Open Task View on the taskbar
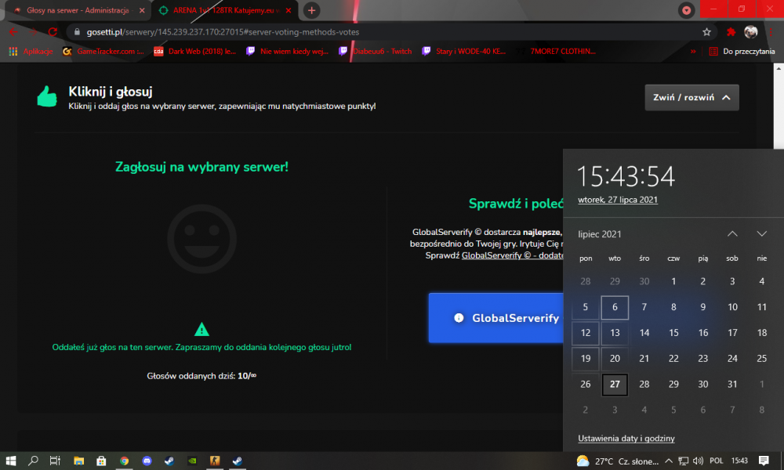This screenshot has width=784, height=470. tap(55, 461)
